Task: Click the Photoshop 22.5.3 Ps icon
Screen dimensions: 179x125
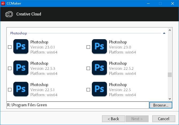Action: click(21, 68)
